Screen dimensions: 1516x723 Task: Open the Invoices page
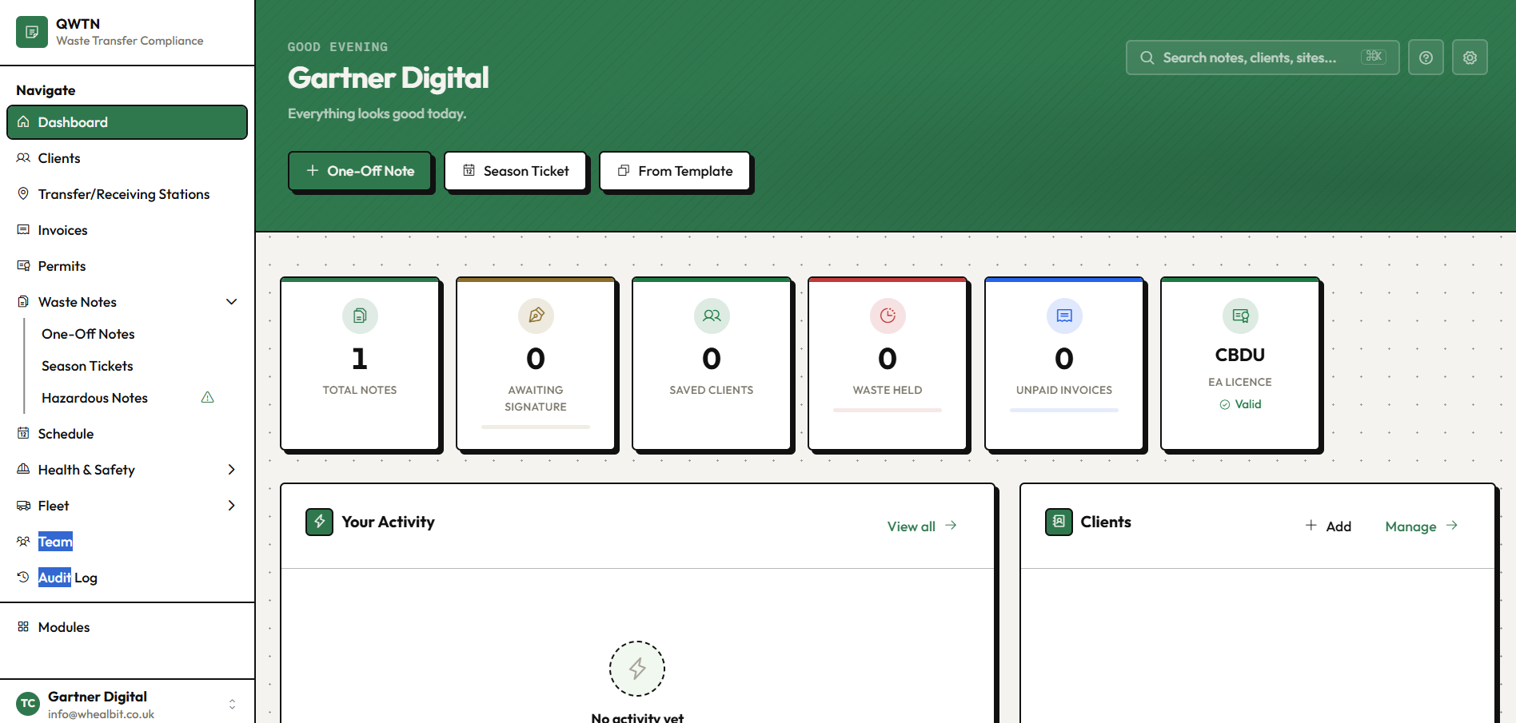point(127,230)
